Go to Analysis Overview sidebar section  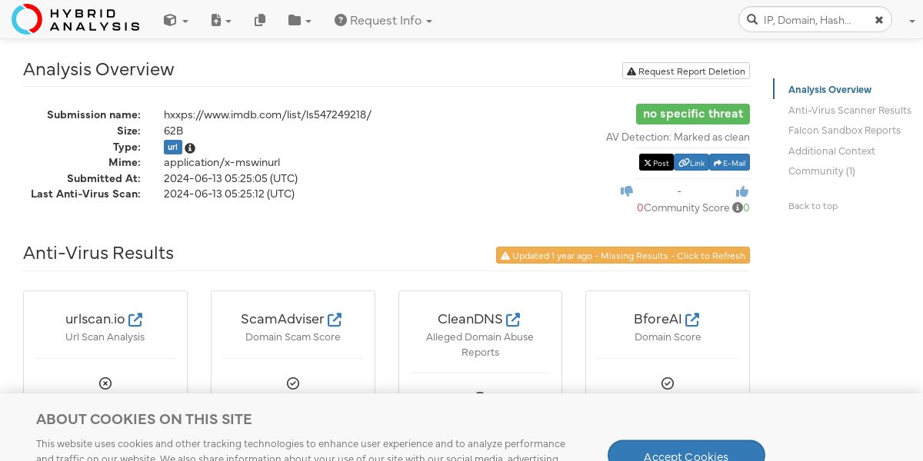pyautogui.click(x=830, y=90)
